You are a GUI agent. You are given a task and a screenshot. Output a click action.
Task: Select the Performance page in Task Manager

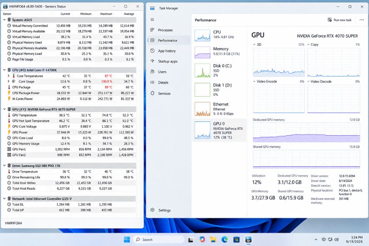pos(169,40)
